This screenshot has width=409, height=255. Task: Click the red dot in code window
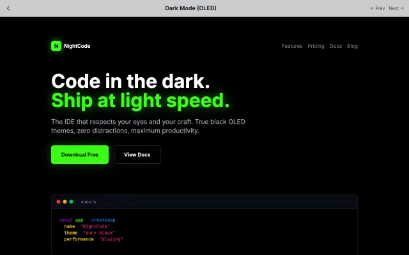58,201
